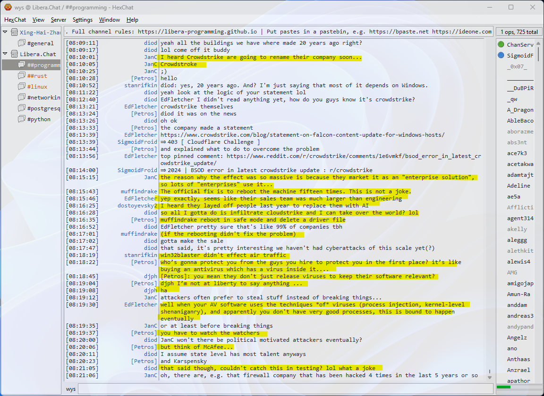
Task: Click the wys nickname button
Action: [71, 389]
